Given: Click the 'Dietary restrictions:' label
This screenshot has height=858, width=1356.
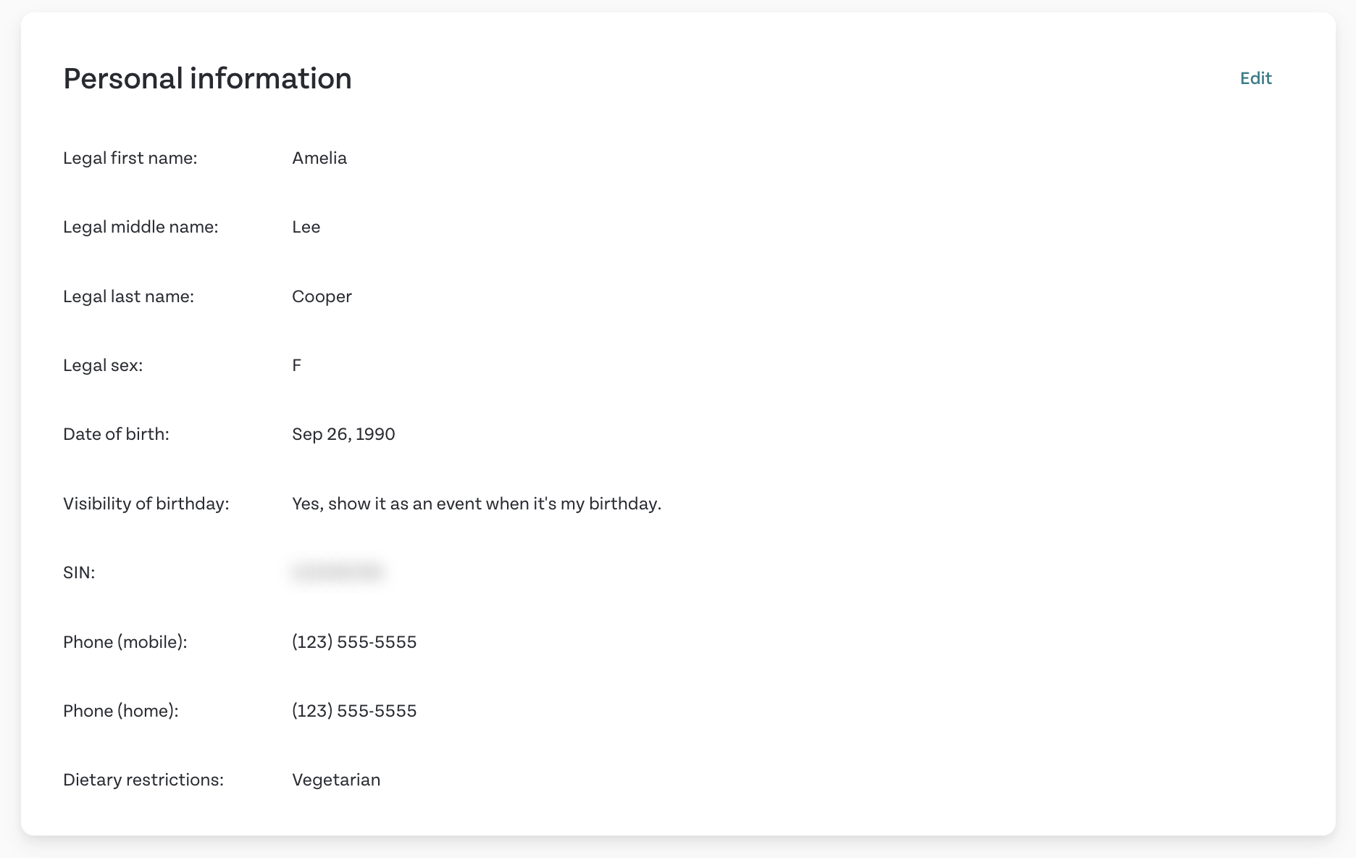Looking at the screenshot, I should coord(143,780).
